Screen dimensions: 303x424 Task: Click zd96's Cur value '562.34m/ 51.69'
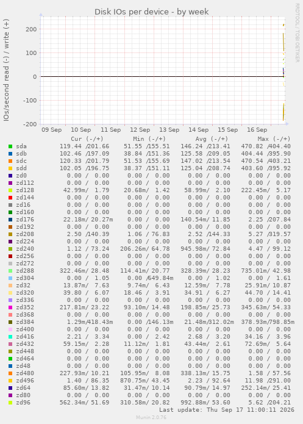84,403
